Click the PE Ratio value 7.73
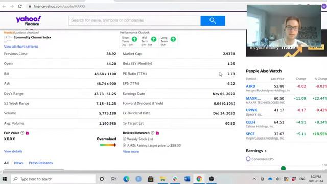Image resolution: width=327 pixels, height=184 pixels. coord(231,74)
